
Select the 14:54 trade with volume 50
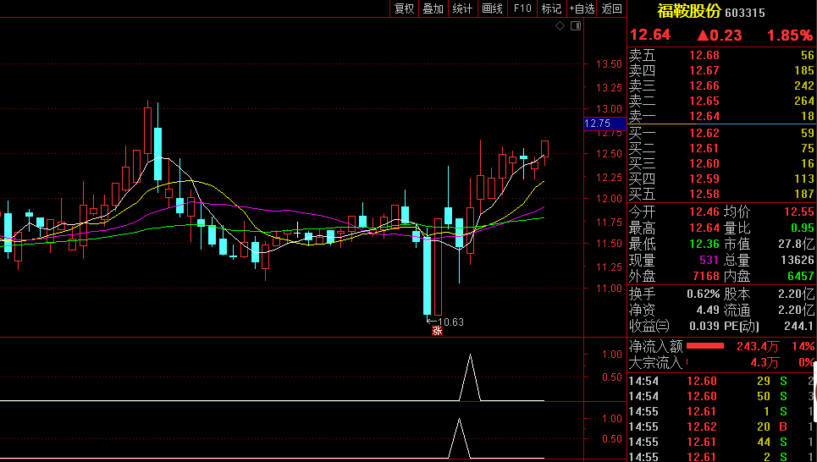pyautogui.click(x=721, y=396)
